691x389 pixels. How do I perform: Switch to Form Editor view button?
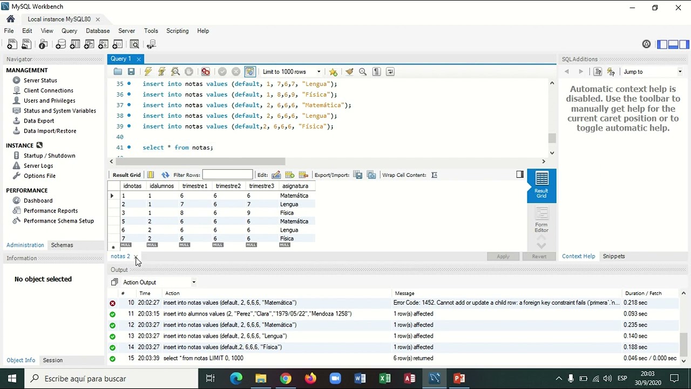541,220
